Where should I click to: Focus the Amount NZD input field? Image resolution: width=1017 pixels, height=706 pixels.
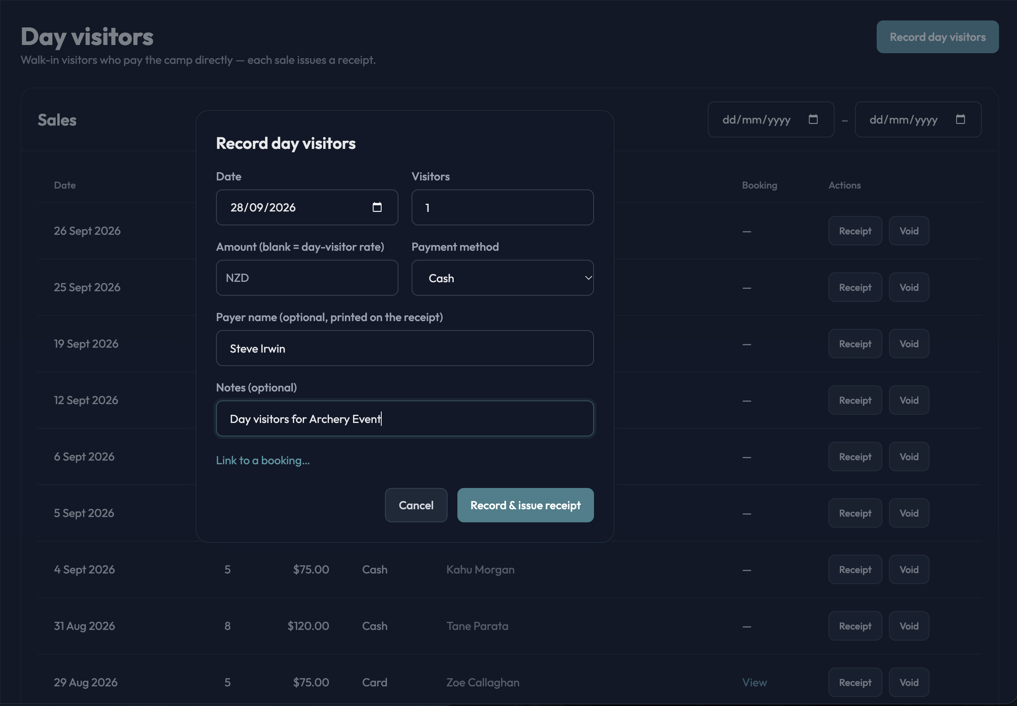click(x=307, y=278)
